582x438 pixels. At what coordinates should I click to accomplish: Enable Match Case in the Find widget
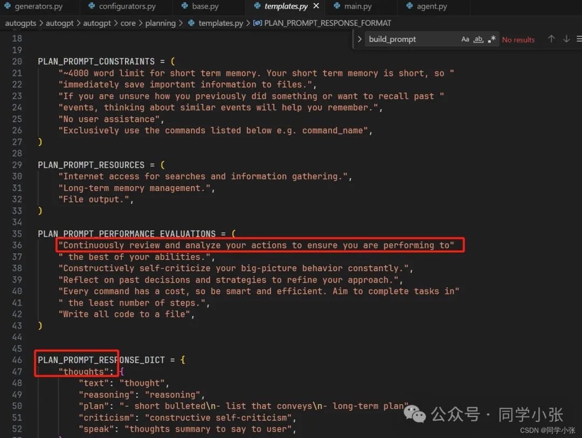coord(465,39)
